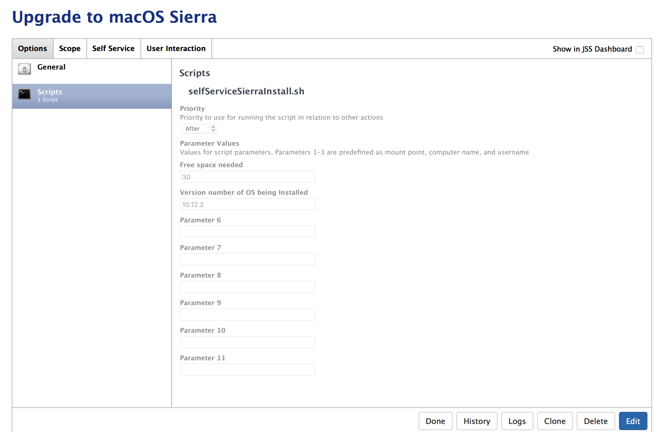The height and width of the screenshot is (432, 660).
Task: Open the User Interaction tab
Action: pyautogui.click(x=176, y=49)
